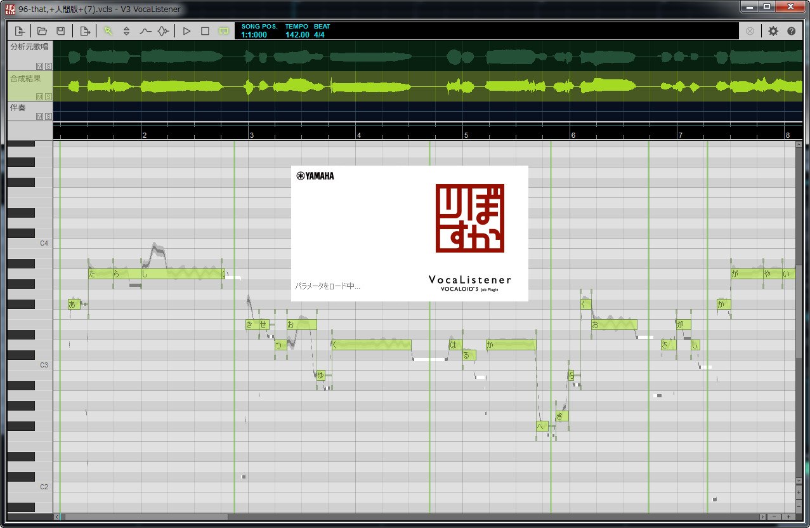Toggle the green loop playback button
Screen dimensions: 810x528
(223, 30)
